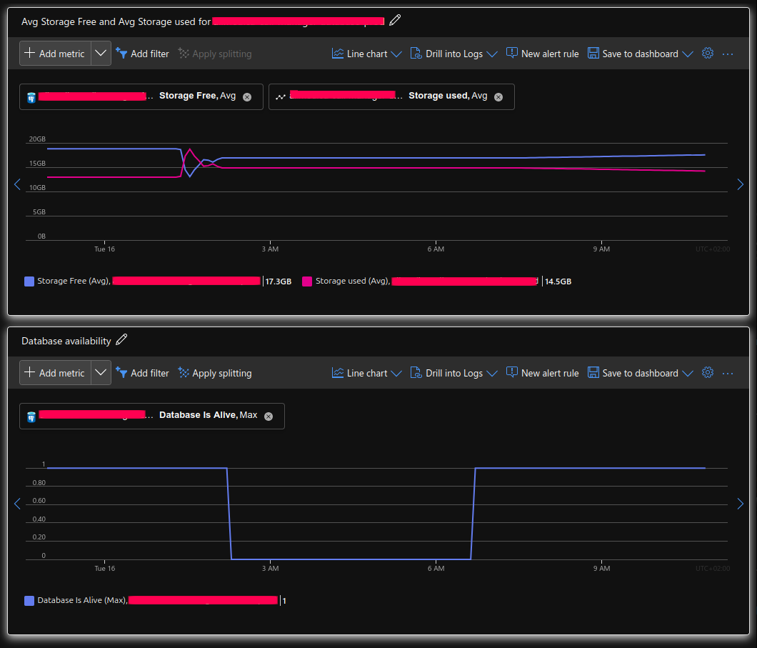
Task: Remove the Database Is Alive, Max metric
Action: pos(269,417)
